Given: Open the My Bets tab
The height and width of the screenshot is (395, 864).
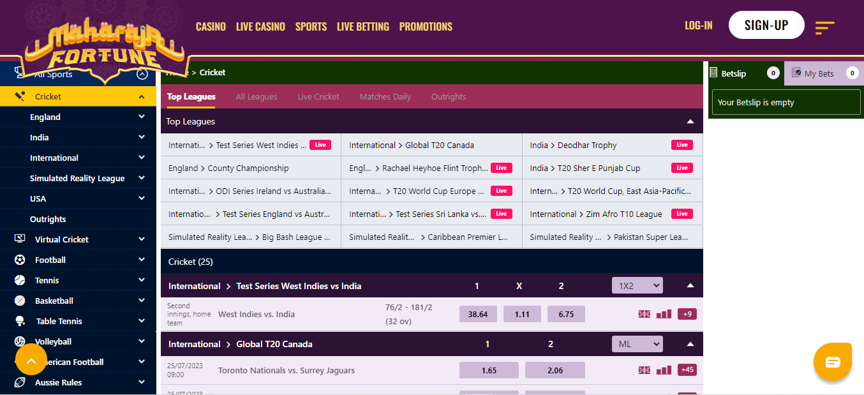Looking at the screenshot, I should 823,73.
